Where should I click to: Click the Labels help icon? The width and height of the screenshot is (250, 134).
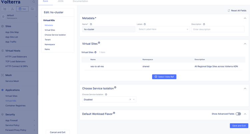point(145,24)
